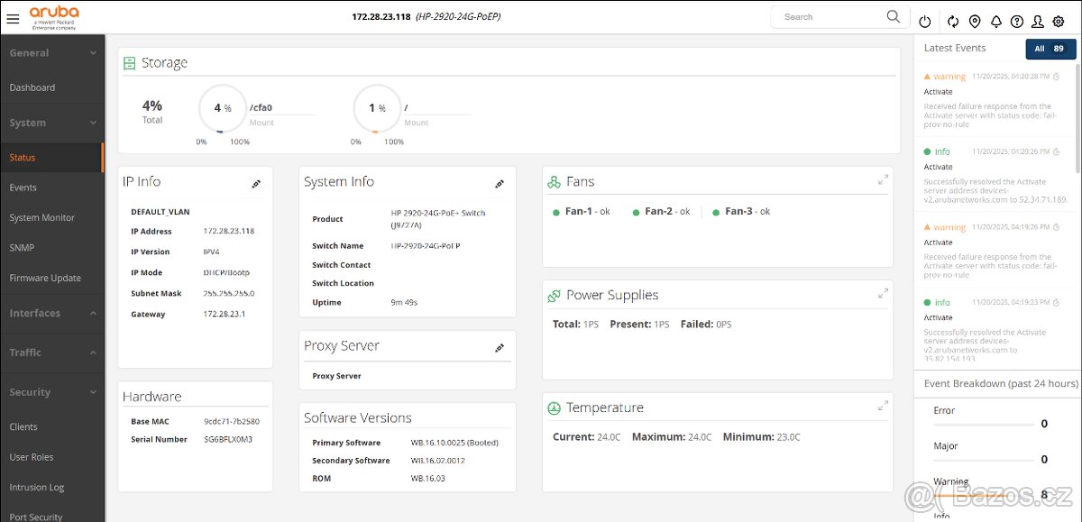The image size is (1082, 522).
Task: Click the Power Supplies panel icon
Action: 554,294
